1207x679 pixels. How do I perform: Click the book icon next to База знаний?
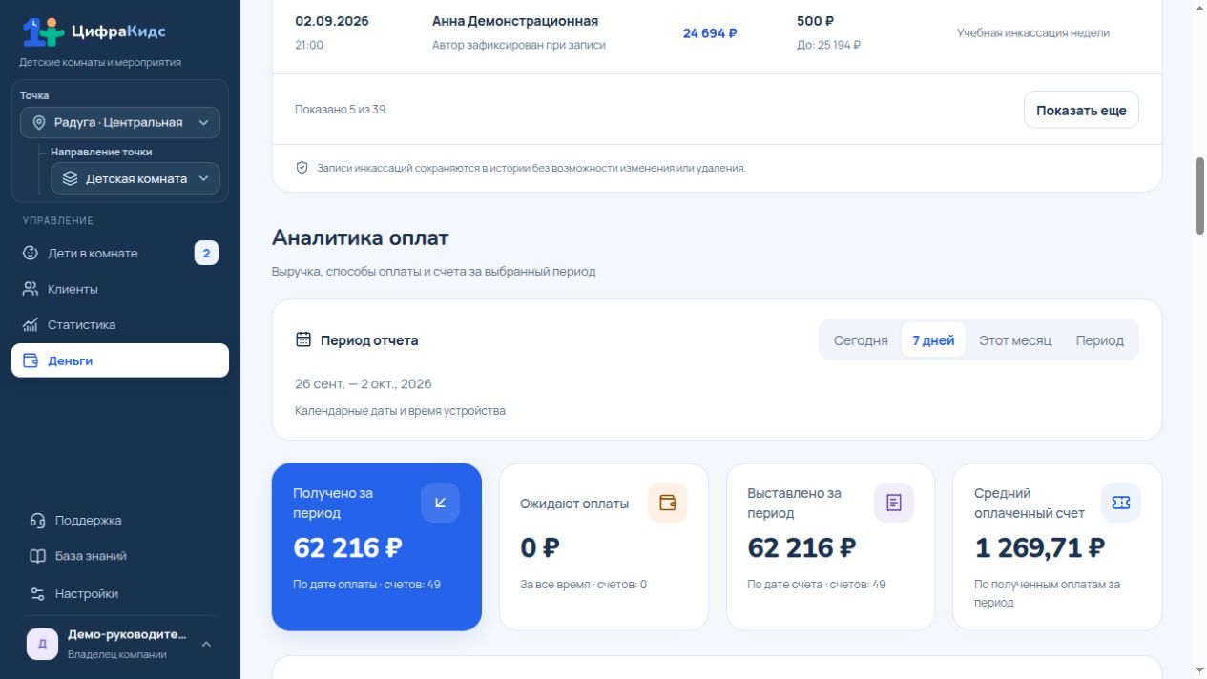click(38, 556)
